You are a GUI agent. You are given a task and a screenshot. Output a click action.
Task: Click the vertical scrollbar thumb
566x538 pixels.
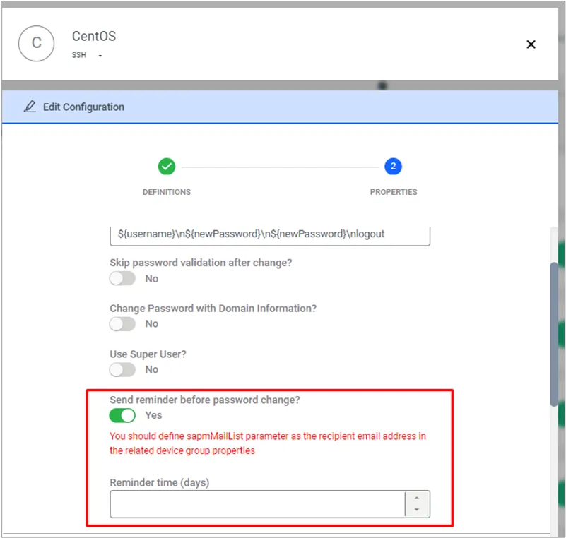pos(554,334)
